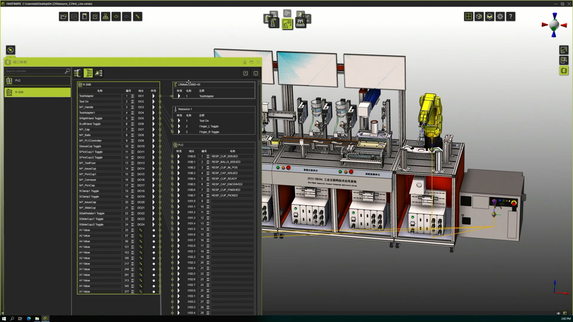Click the 3D cube view icon
This screenshot has height=322, width=573.
(x=479, y=17)
